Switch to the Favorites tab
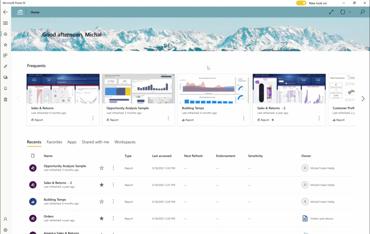This screenshot has width=370, height=234. click(x=54, y=142)
